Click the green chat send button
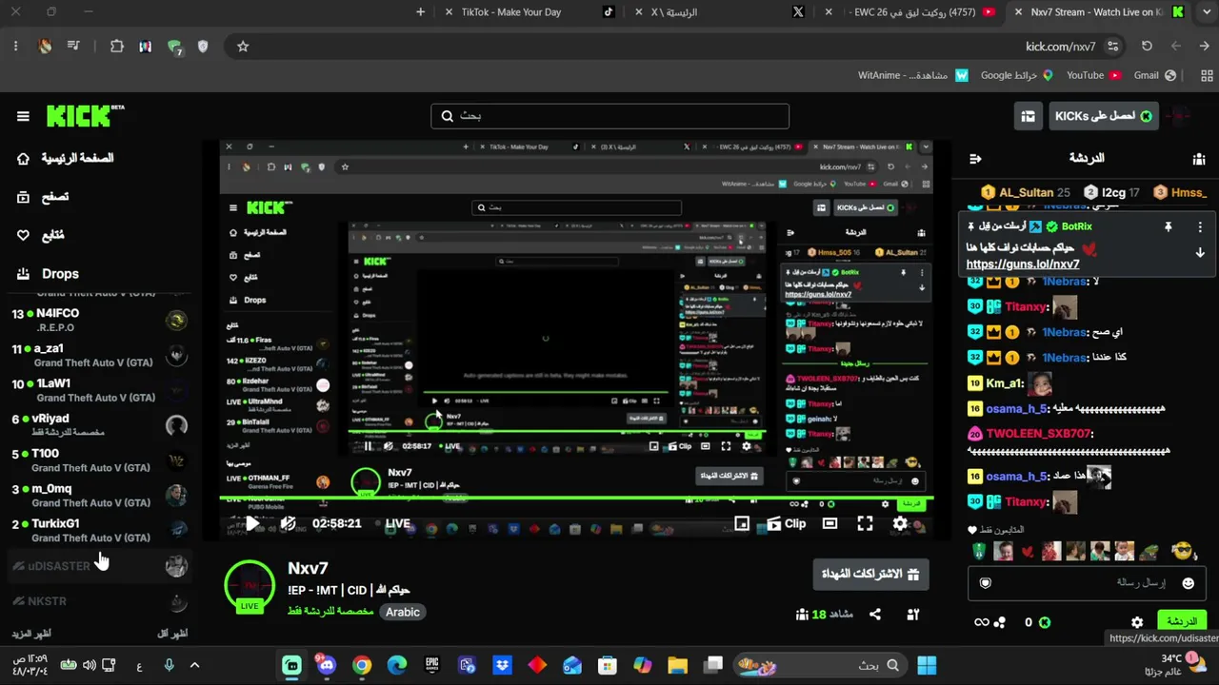This screenshot has height=685, width=1219. click(1182, 622)
